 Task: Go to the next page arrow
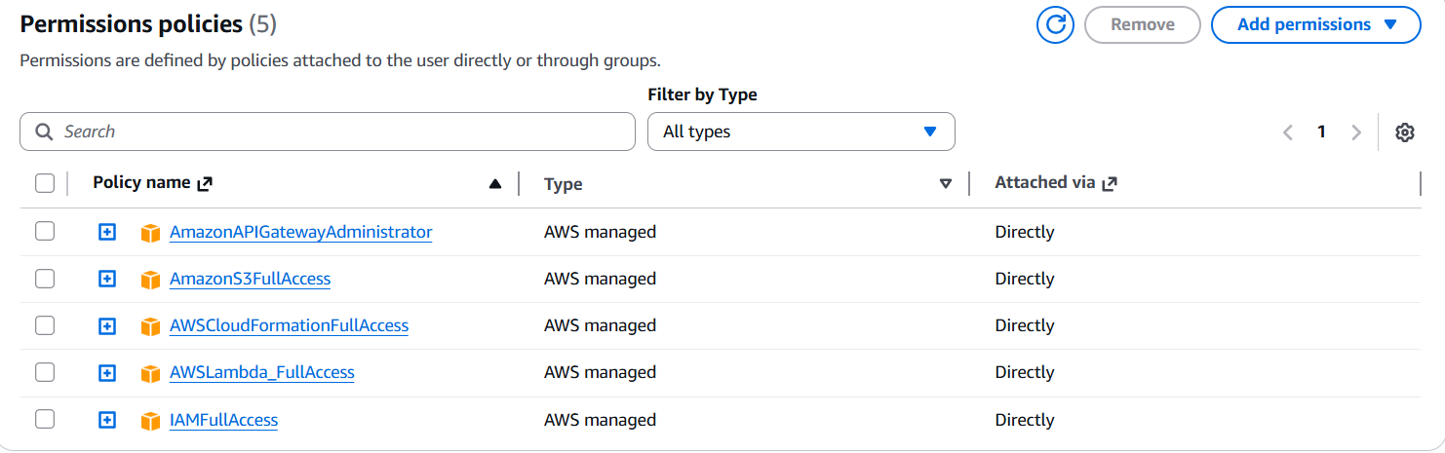pos(1355,132)
